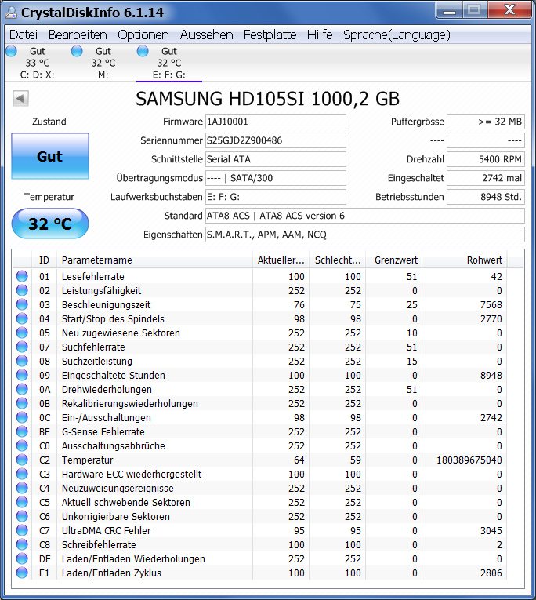Click the Eingeschaltet value 2742 mal

coord(486,178)
